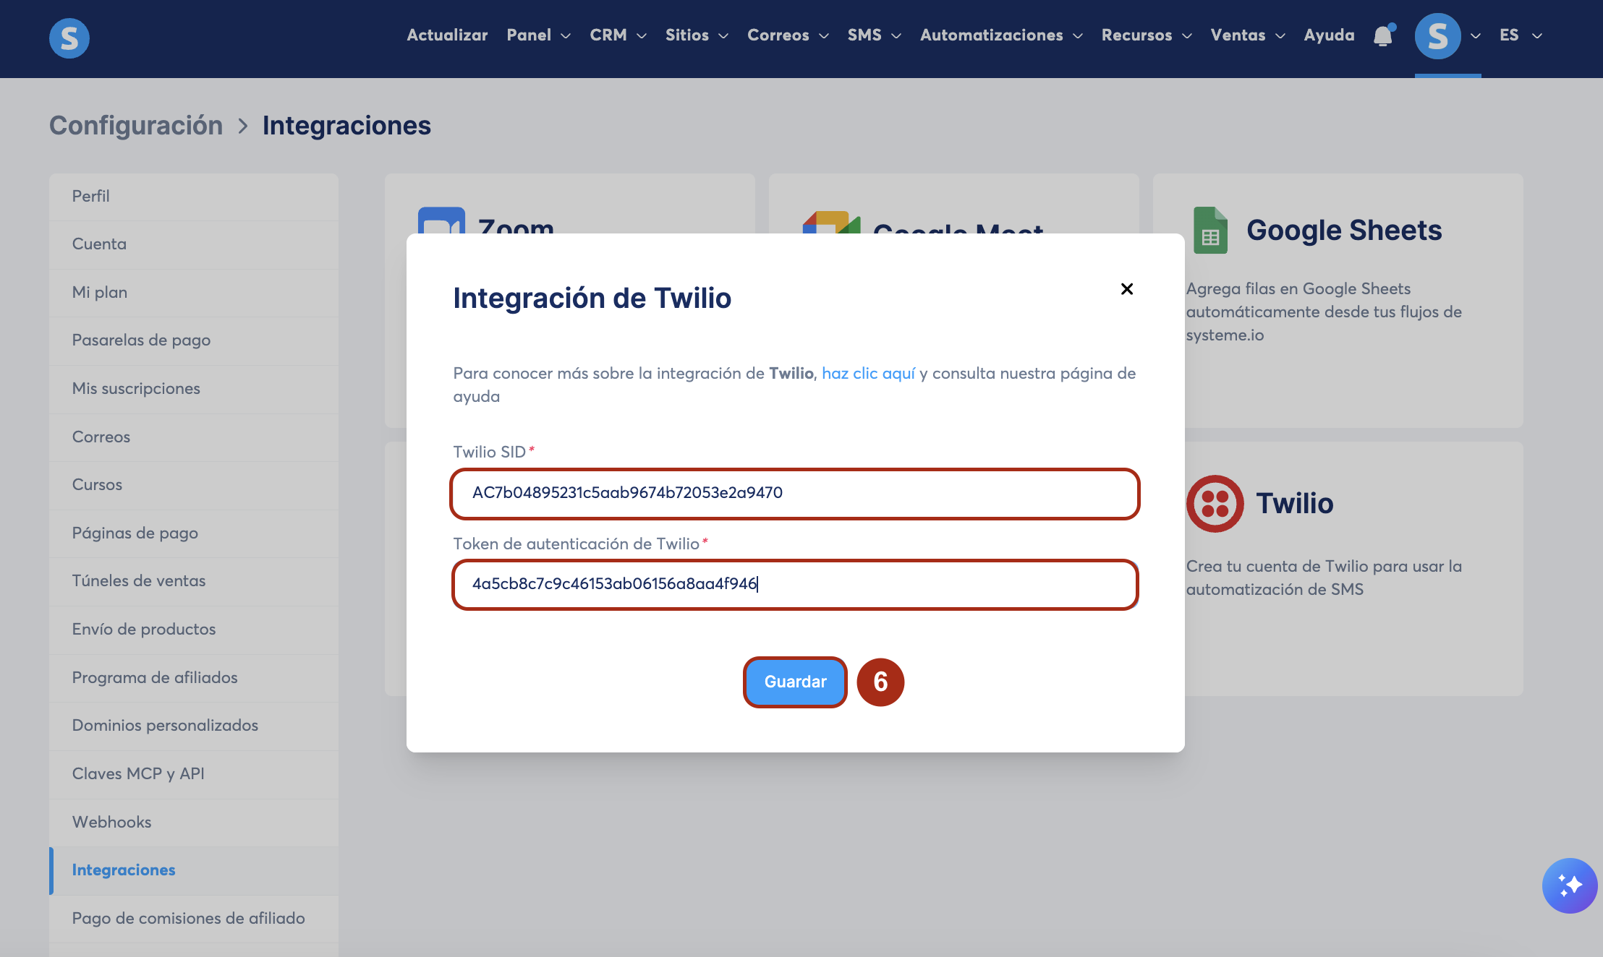Open Páginas de pago settings

tap(194, 533)
